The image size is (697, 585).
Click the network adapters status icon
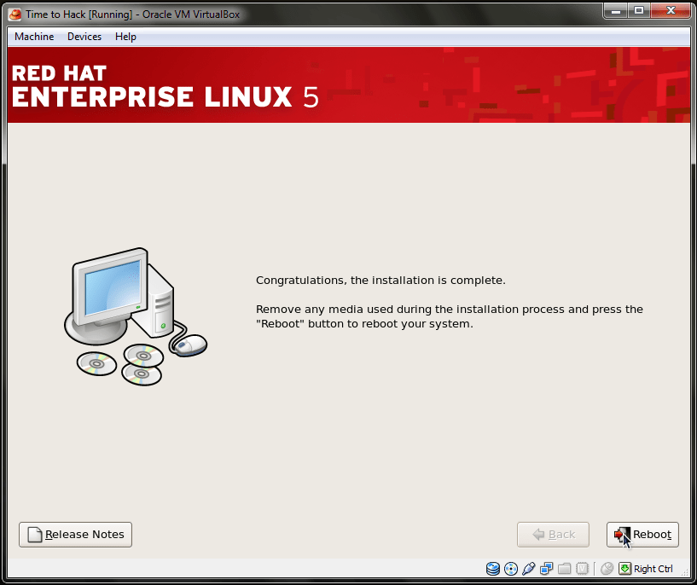(x=546, y=569)
